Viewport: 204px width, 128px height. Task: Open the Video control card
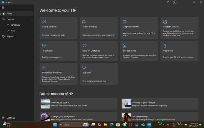click(99, 28)
